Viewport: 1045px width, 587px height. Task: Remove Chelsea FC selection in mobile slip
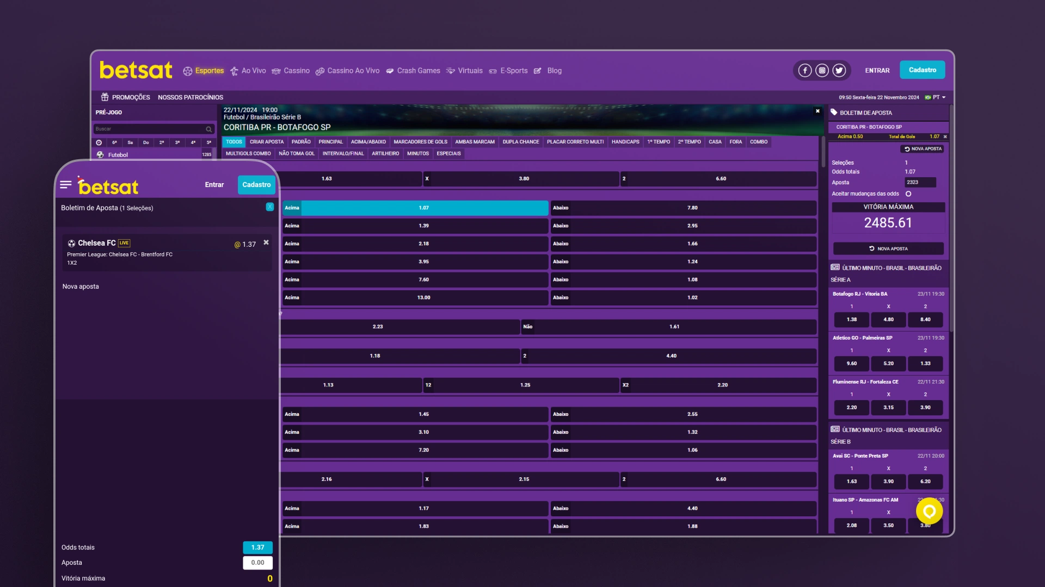[266, 242]
